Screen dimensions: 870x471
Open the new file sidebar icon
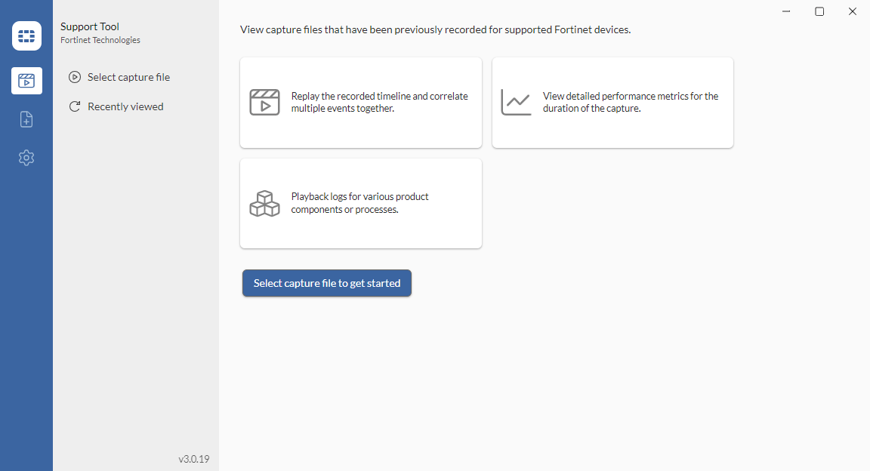(26, 119)
